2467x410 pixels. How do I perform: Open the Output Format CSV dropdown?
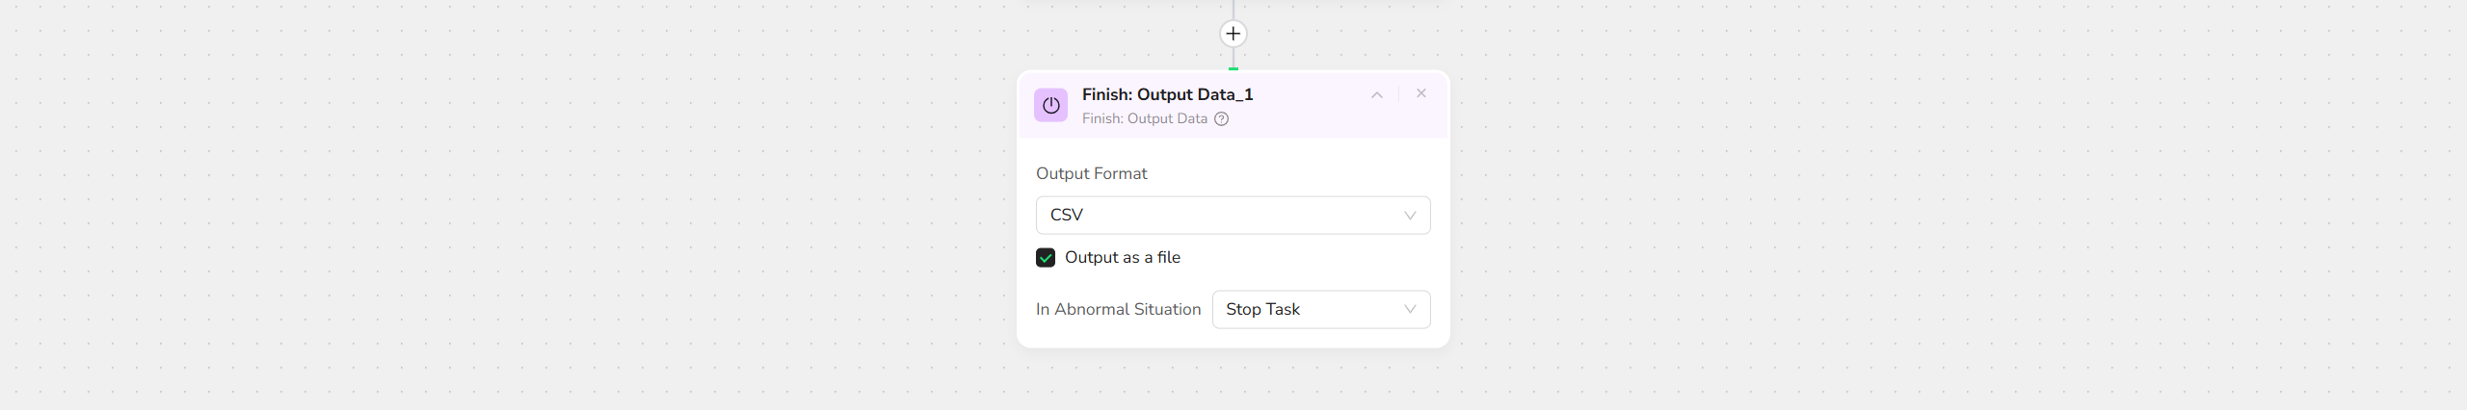click(x=1224, y=215)
